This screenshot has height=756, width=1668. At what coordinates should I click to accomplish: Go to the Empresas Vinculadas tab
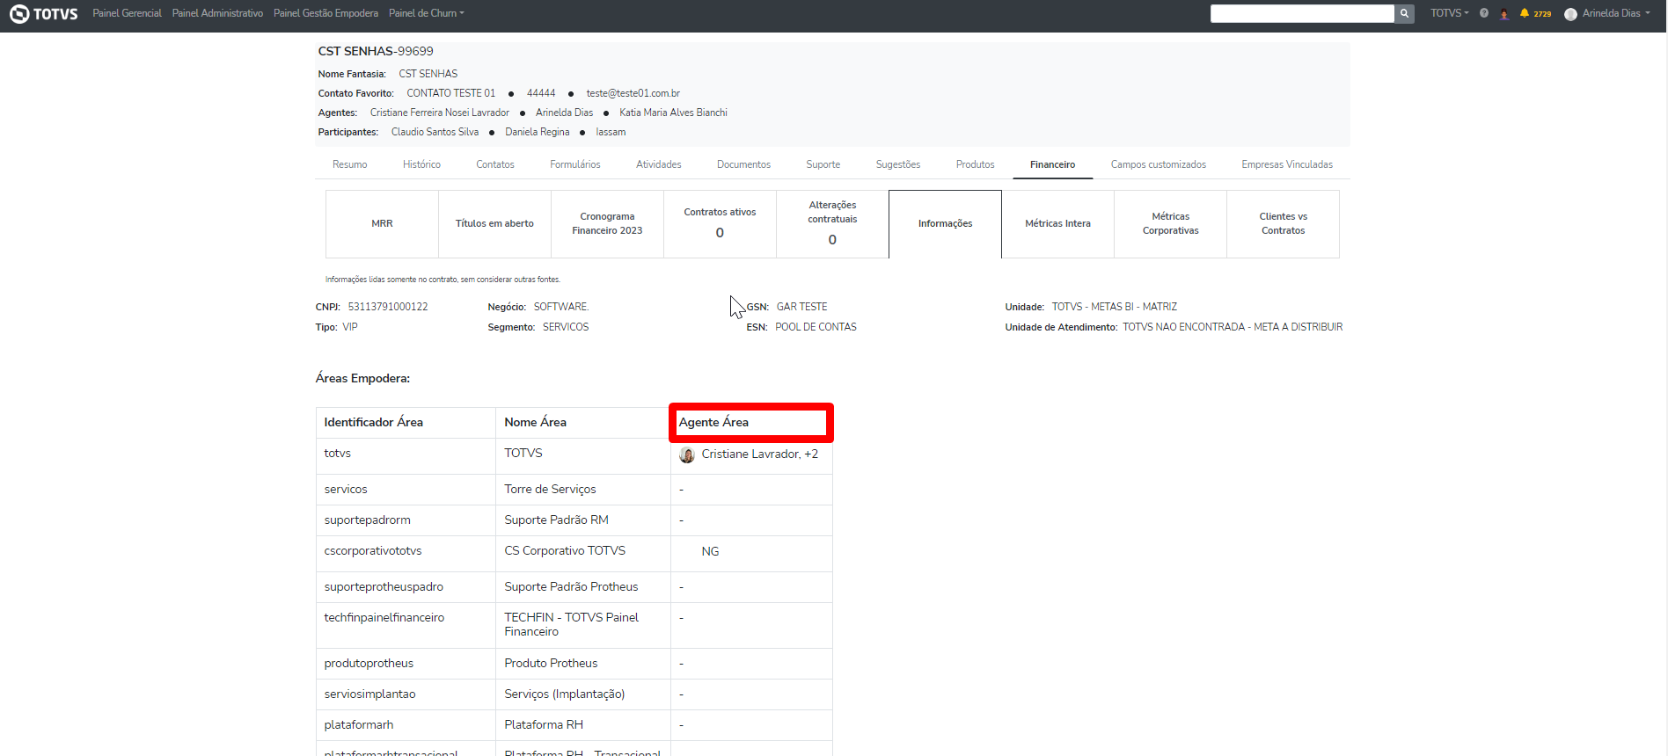pyautogui.click(x=1287, y=164)
